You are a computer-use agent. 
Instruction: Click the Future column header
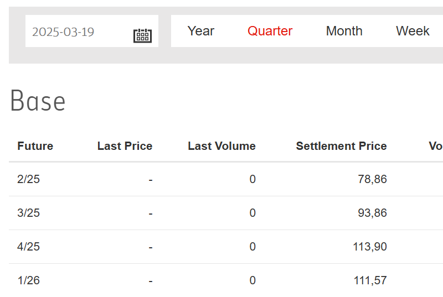pos(35,146)
